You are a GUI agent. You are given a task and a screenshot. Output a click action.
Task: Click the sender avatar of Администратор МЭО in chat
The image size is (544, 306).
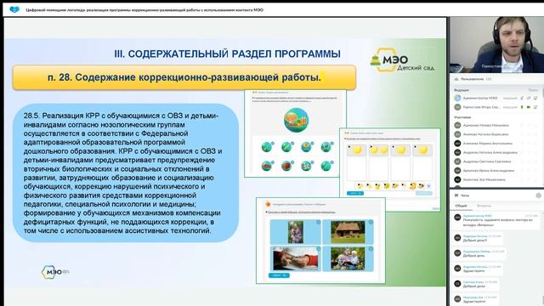457,218
